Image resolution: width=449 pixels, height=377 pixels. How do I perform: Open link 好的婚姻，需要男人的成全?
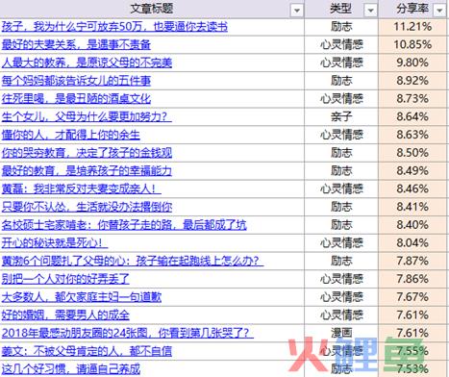tap(65, 314)
